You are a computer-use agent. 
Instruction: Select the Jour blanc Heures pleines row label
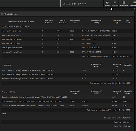(12, 43)
